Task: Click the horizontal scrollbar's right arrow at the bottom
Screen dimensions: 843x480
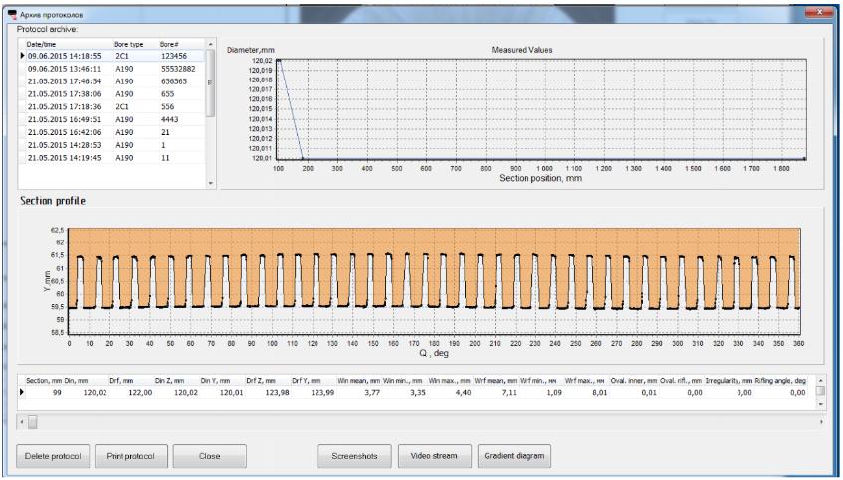Action: (x=821, y=422)
